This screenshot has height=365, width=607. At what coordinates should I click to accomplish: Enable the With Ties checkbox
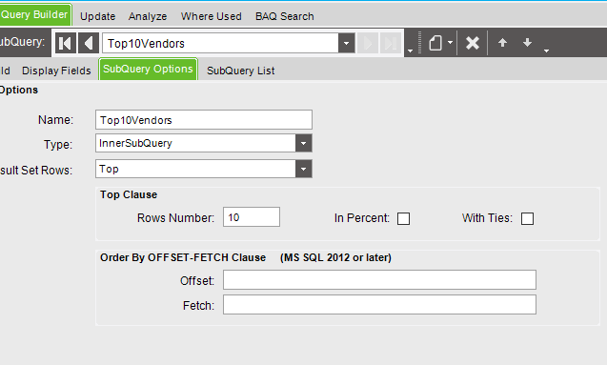tap(527, 218)
